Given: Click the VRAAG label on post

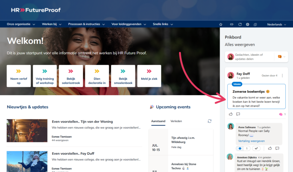Looking at the screenshot, I should click(237, 84).
